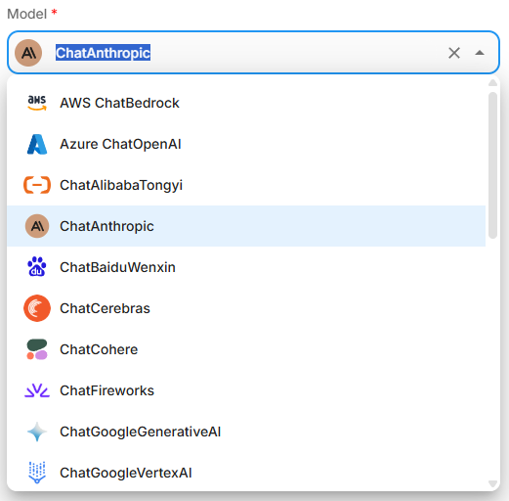Click the Alibaba Tongyi bracket icon
Screen dimensions: 509x501
(x=37, y=185)
